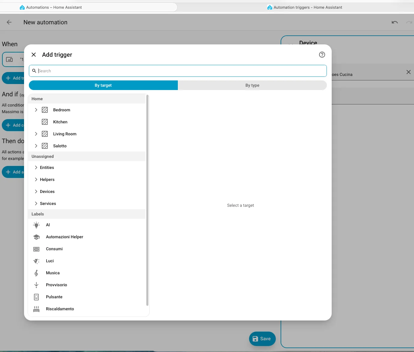414x352 pixels.
Task: Click Add action button behind dialog
Action: point(14,172)
